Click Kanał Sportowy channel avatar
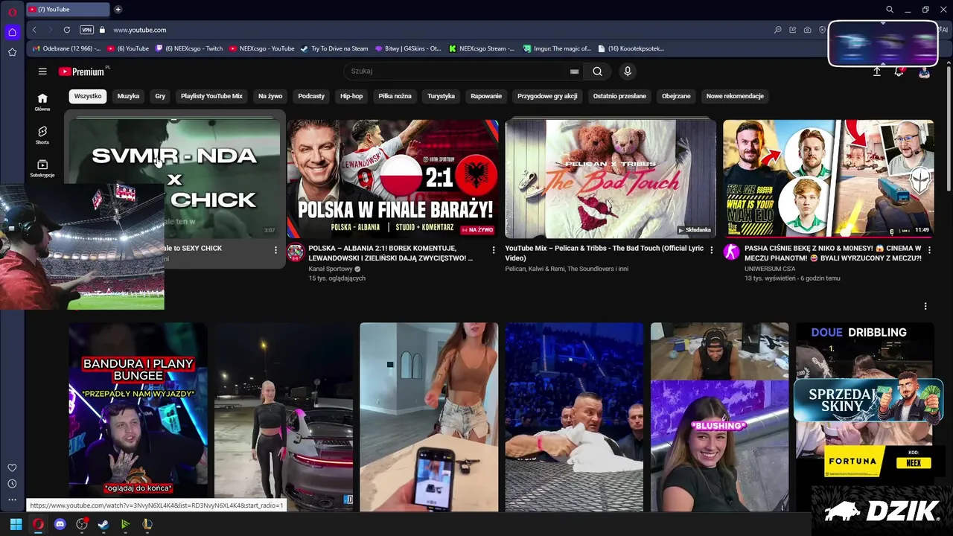 (x=296, y=252)
